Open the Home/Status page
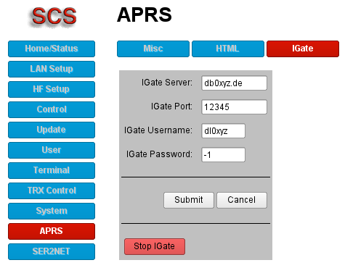 [52, 49]
